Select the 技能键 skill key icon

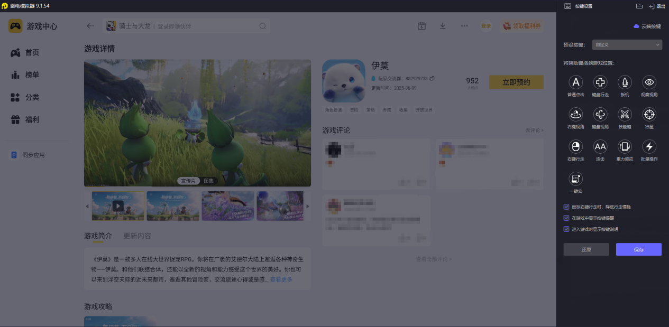coord(625,115)
